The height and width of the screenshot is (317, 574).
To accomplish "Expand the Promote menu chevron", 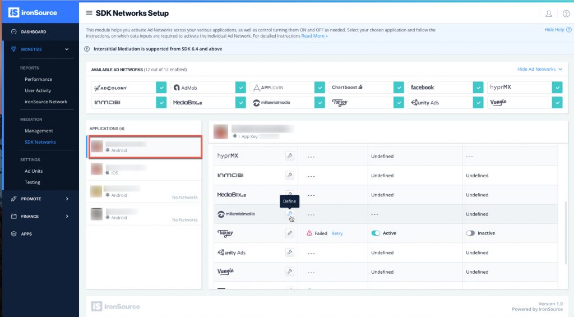I will (67, 199).
